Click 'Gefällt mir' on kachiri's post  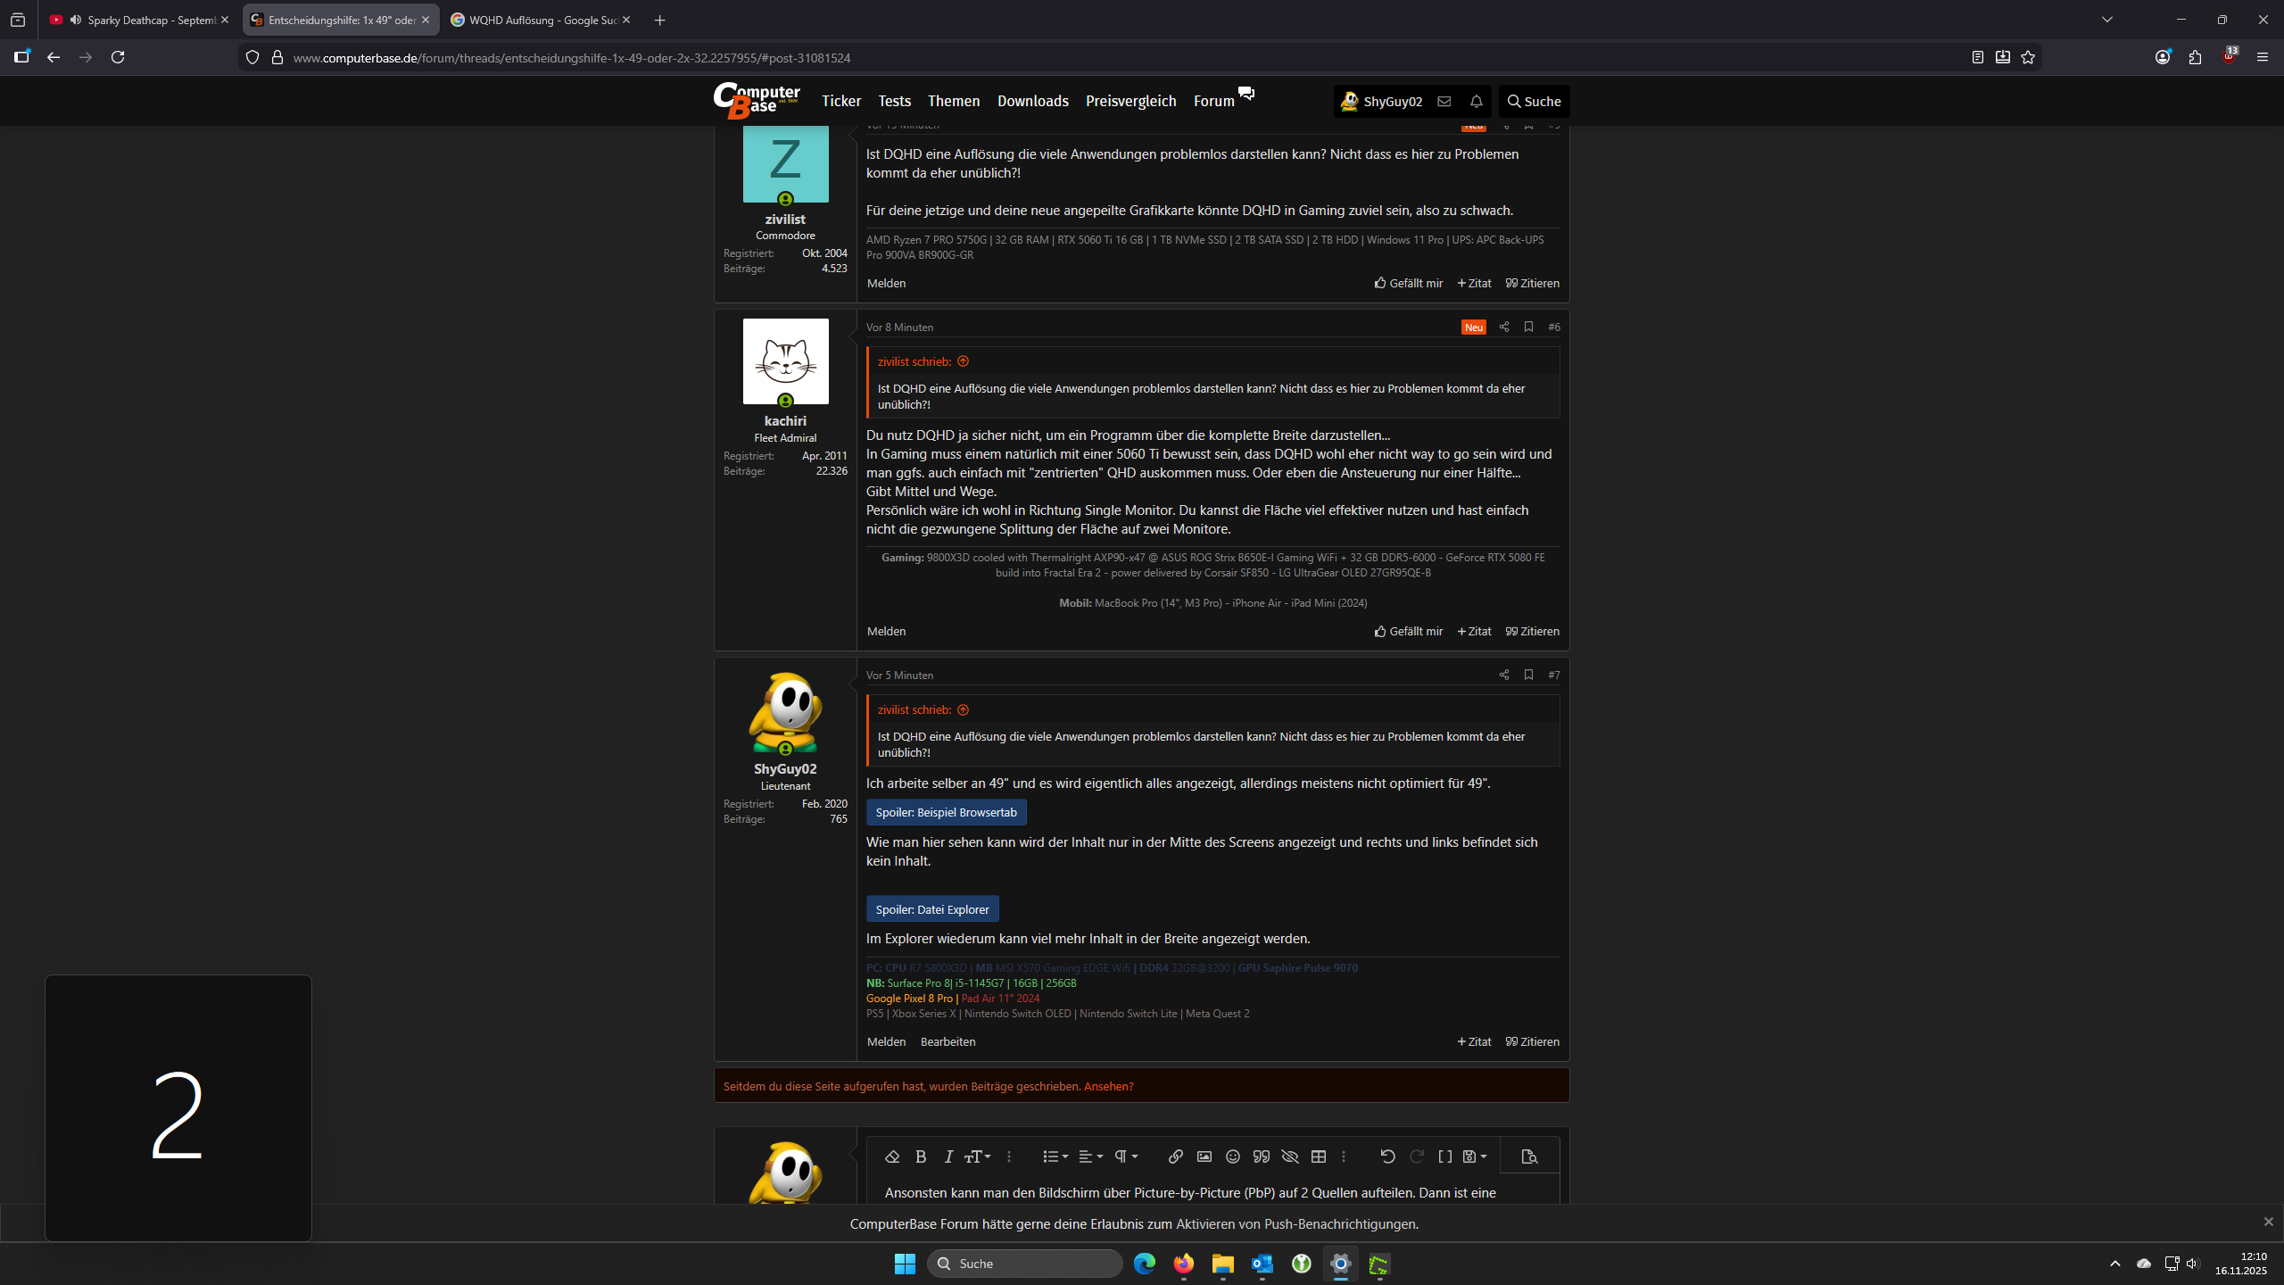click(1409, 631)
